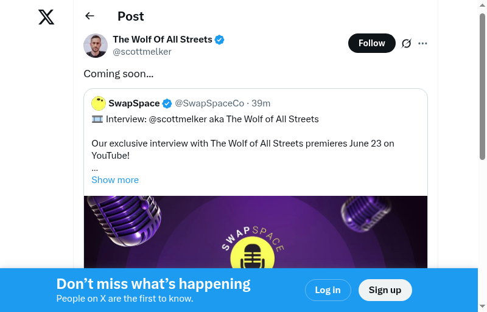Open the 39m timestamp link
Image resolution: width=487 pixels, height=312 pixels.
[x=261, y=103]
